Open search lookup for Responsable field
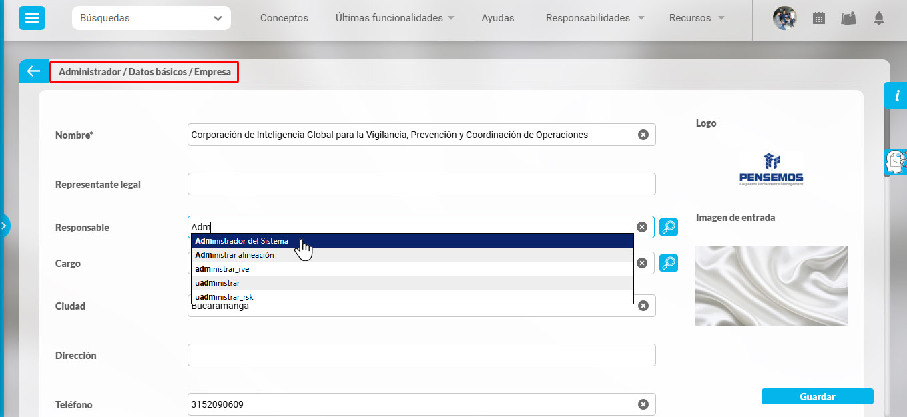Image resolution: width=907 pixels, height=417 pixels. [668, 227]
